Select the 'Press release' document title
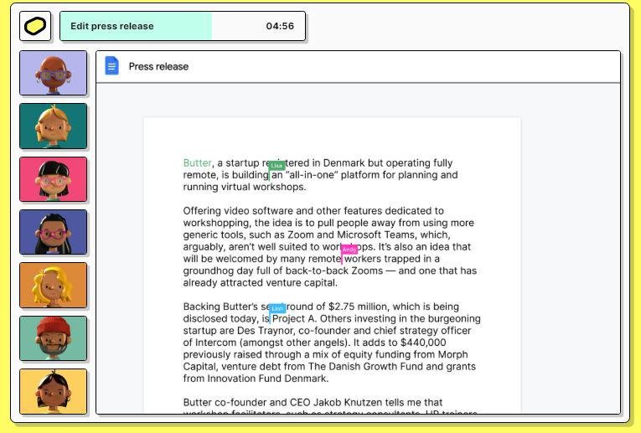Image resolution: width=641 pixels, height=433 pixels. 158,67
